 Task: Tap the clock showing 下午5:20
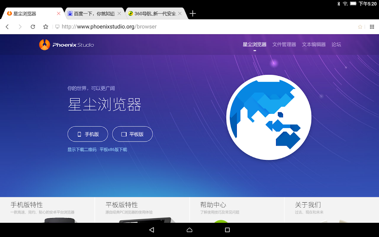point(367,4)
